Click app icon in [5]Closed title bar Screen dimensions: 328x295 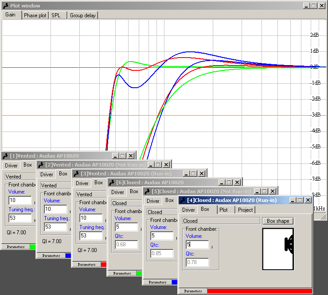click(148, 191)
